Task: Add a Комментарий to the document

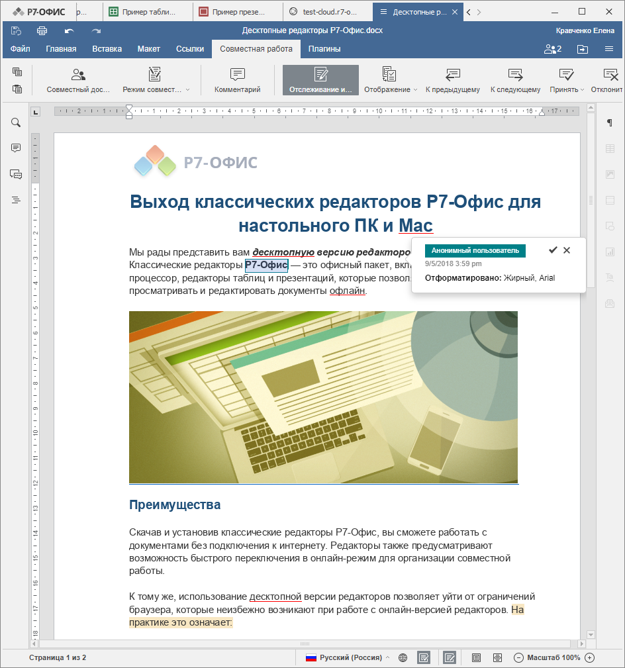Action: [x=237, y=80]
